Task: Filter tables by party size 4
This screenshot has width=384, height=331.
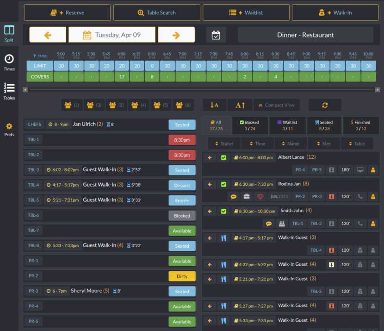Action: (x=138, y=105)
